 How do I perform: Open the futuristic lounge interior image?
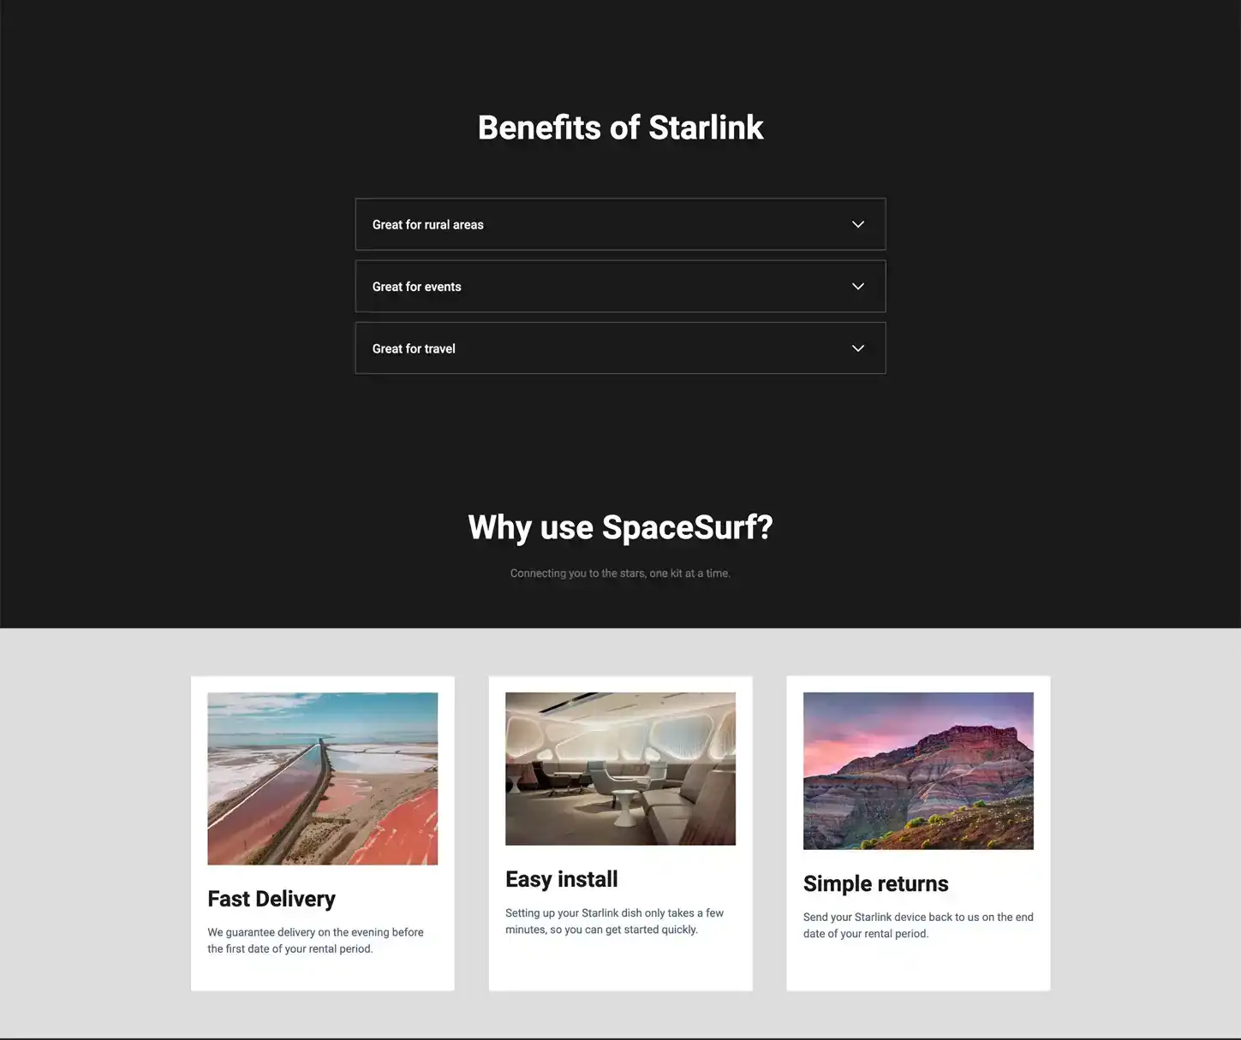coord(620,769)
